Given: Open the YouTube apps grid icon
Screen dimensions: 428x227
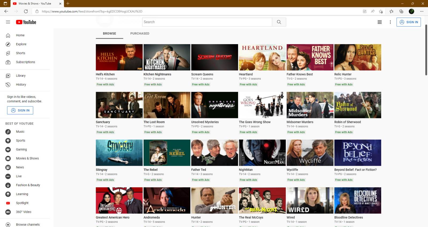Looking at the screenshot, I should tap(379, 22).
